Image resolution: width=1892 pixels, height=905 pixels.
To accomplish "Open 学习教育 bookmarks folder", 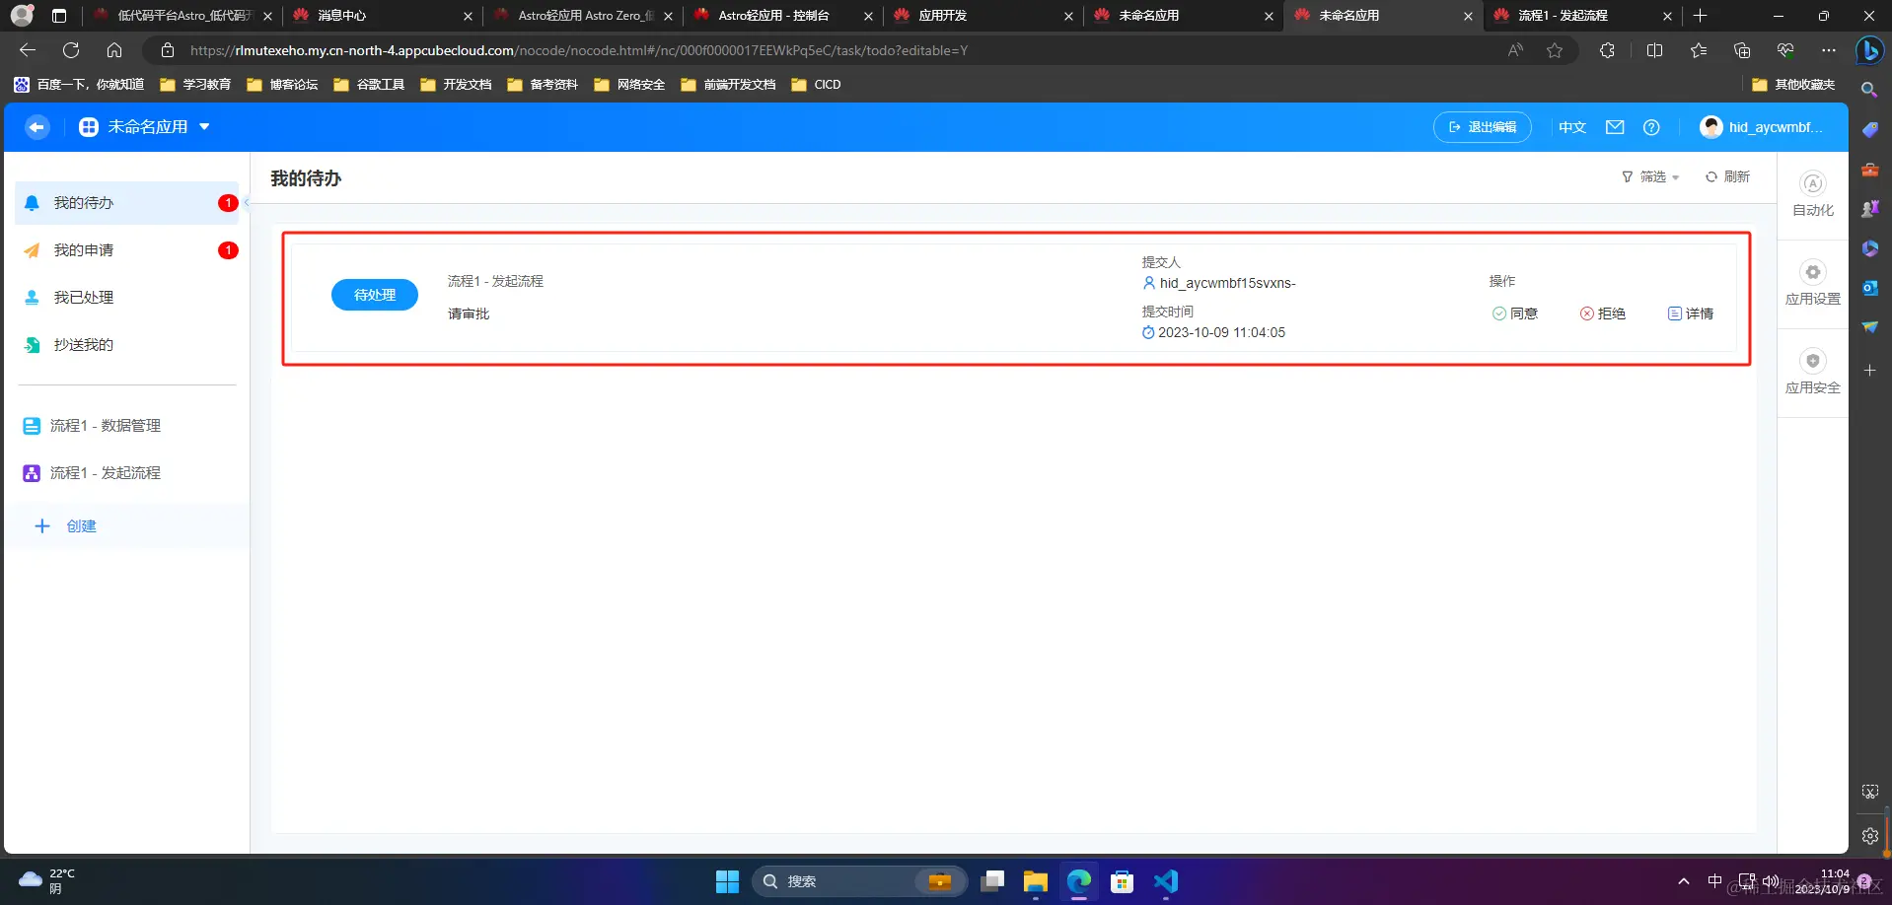I will (x=195, y=85).
